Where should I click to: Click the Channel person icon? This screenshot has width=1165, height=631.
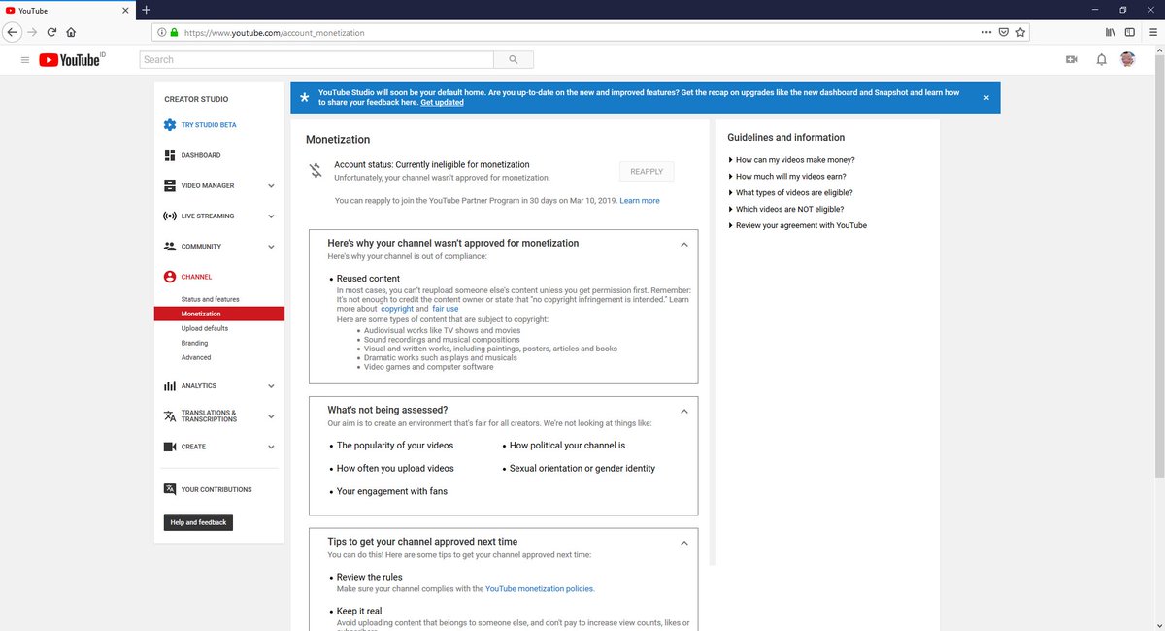click(170, 277)
